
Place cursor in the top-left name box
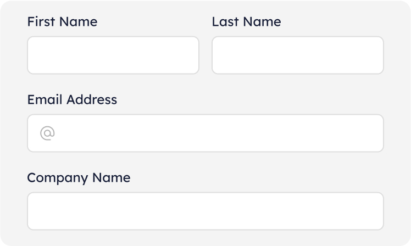(x=113, y=55)
